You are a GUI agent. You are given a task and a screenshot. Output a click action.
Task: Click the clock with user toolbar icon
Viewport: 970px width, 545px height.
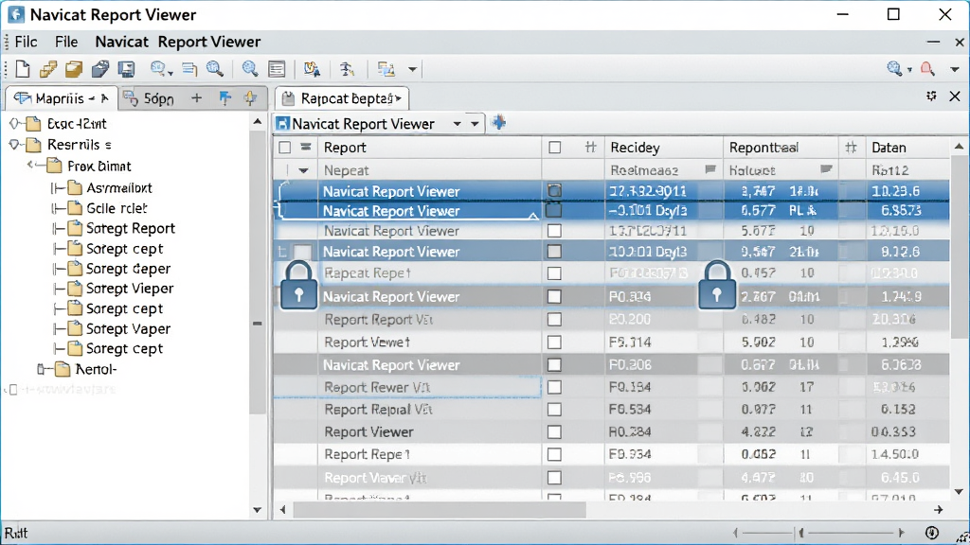[312, 68]
